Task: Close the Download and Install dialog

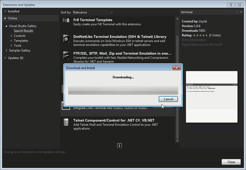Action: [x=176, y=68]
